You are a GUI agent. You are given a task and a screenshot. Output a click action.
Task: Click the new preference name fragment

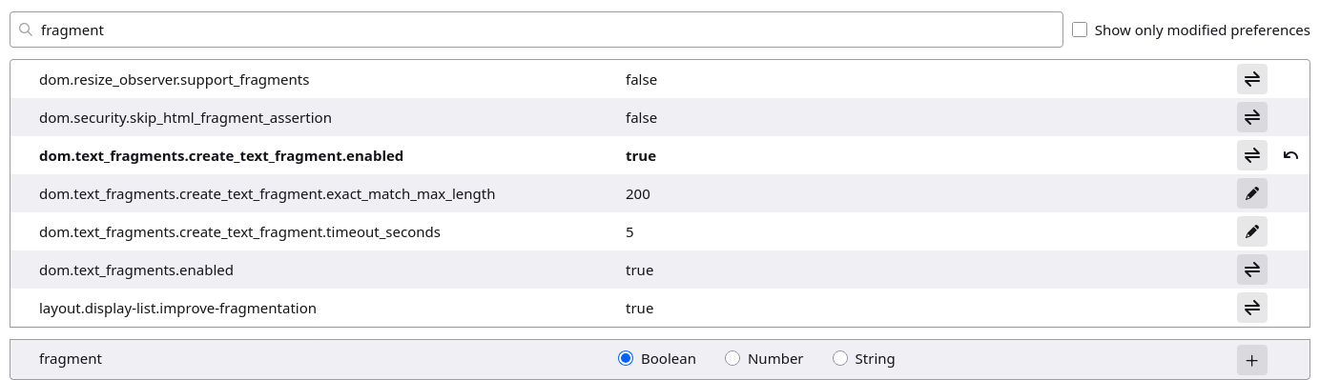pos(71,359)
